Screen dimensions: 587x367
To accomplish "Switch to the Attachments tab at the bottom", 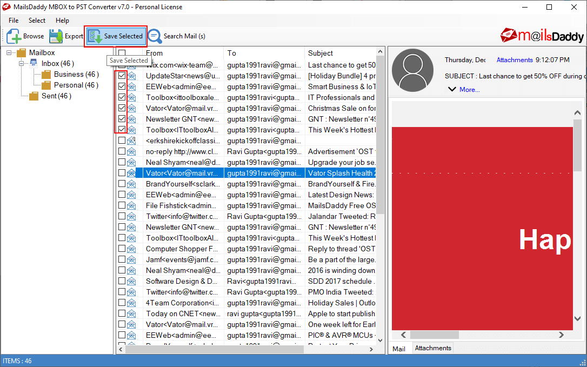I will point(433,348).
